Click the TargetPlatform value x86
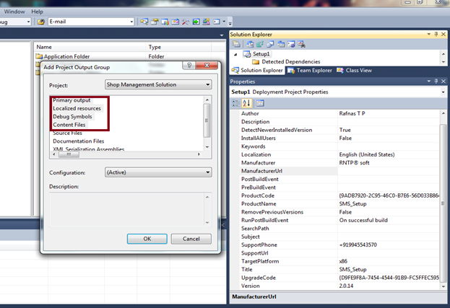This screenshot has height=308, width=450. click(x=343, y=261)
